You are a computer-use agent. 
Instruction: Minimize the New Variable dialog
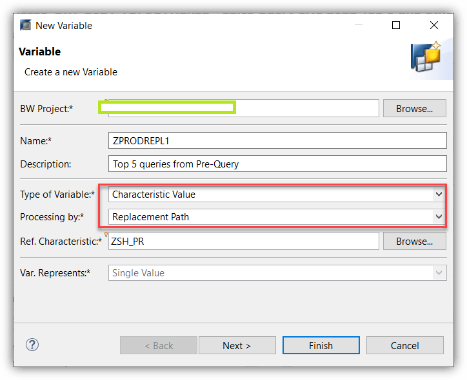359,25
